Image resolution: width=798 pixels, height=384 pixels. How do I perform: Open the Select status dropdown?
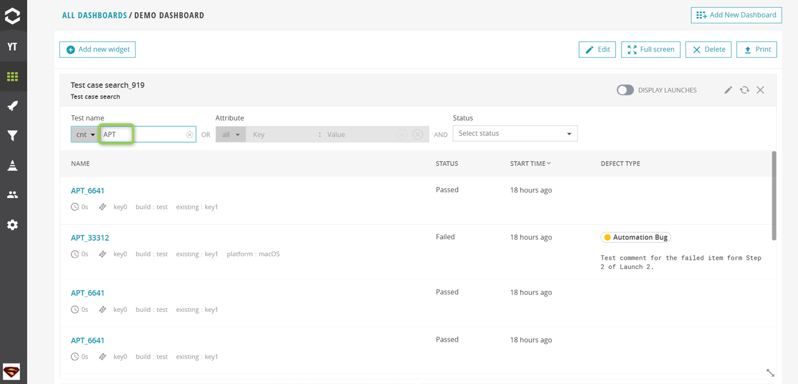click(x=514, y=133)
